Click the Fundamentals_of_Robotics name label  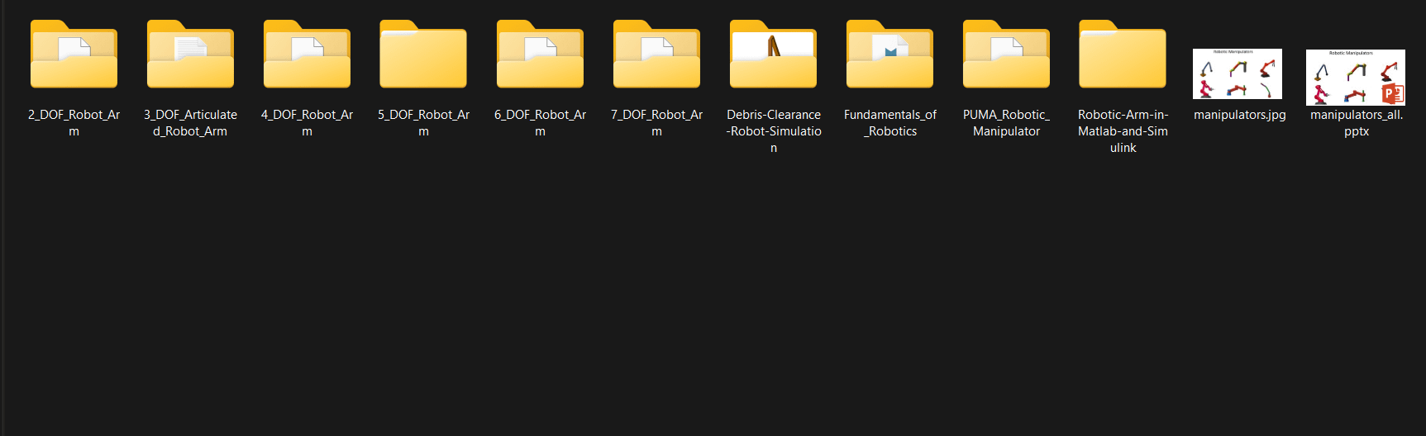tap(890, 123)
